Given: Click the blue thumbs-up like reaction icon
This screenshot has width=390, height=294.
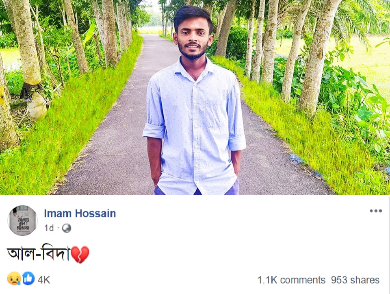Looking at the screenshot, I should [x=28, y=278].
